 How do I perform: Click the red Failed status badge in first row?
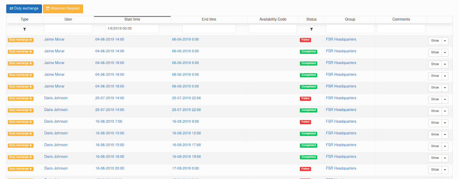click(x=305, y=40)
